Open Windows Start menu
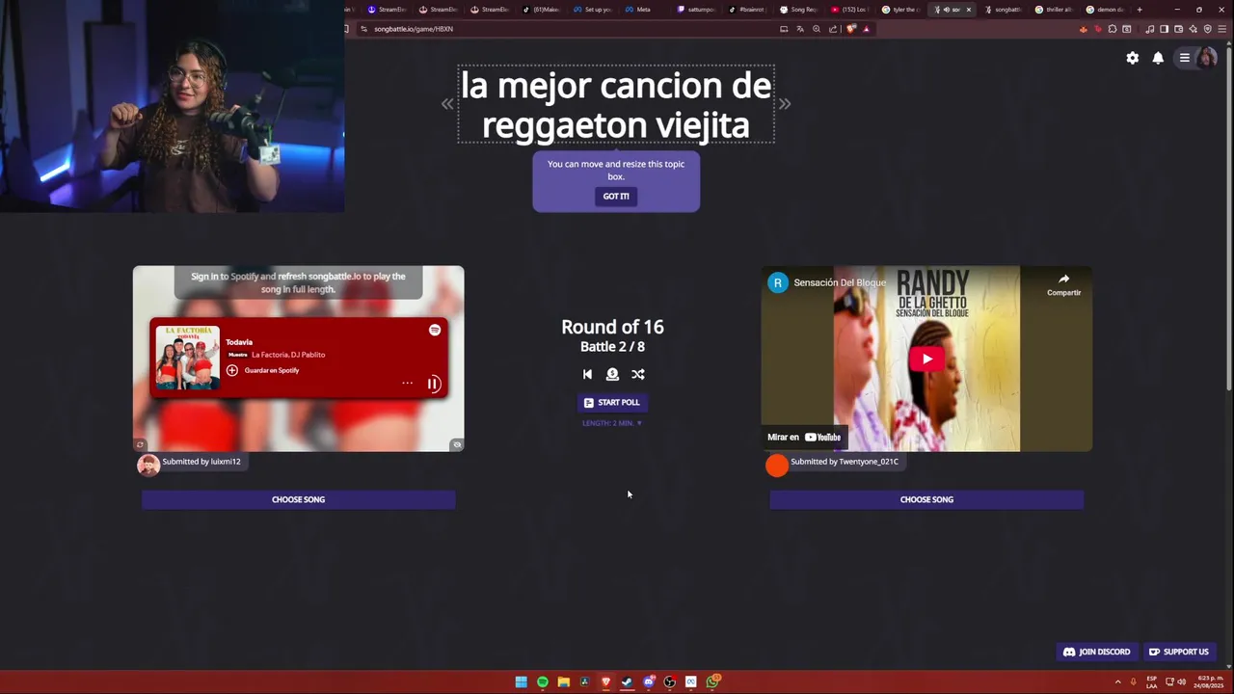 coord(521,681)
